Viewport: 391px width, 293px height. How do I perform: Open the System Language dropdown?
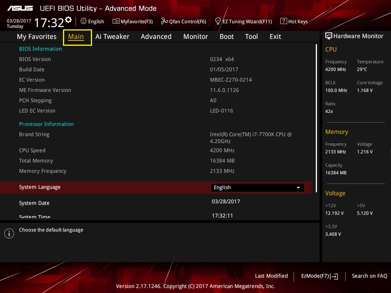257,188
